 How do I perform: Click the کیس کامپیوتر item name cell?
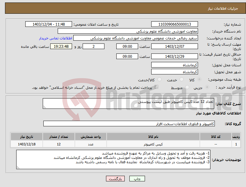(x=153, y=144)
